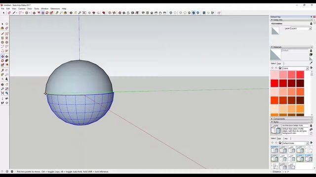Select Zoom Window tool in left toolbar

tap(6, 89)
